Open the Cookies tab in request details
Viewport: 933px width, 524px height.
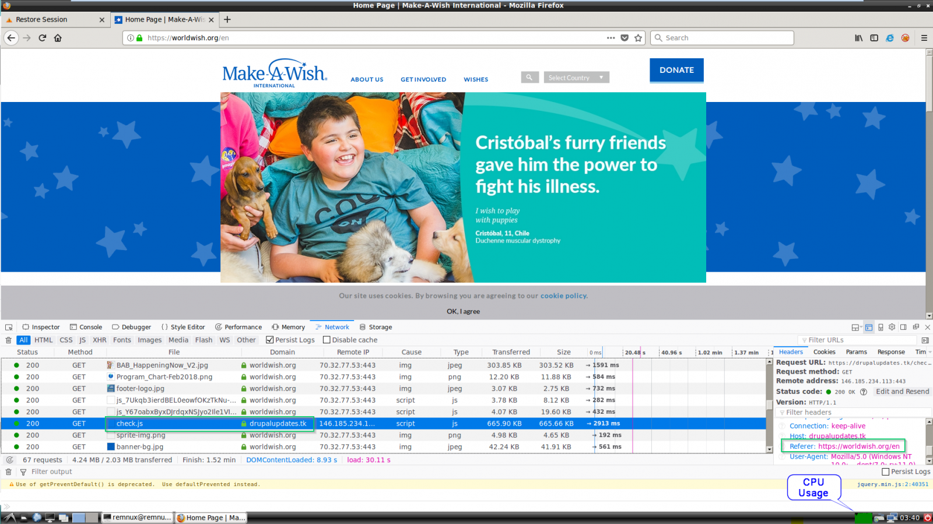(x=824, y=352)
